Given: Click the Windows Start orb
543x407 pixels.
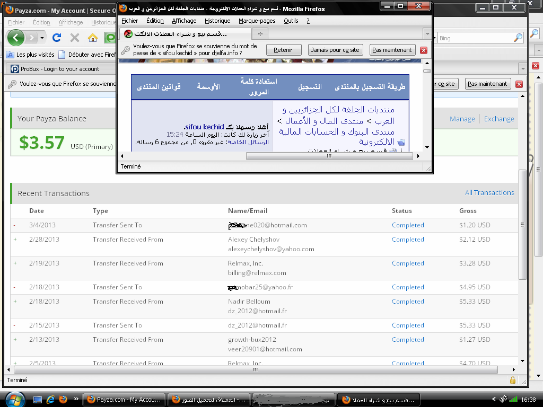Looking at the screenshot, I should [x=14, y=400].
